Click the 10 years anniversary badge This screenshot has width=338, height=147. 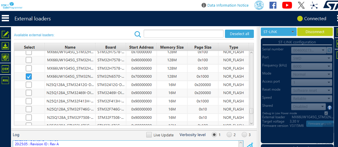pos(259,5)
